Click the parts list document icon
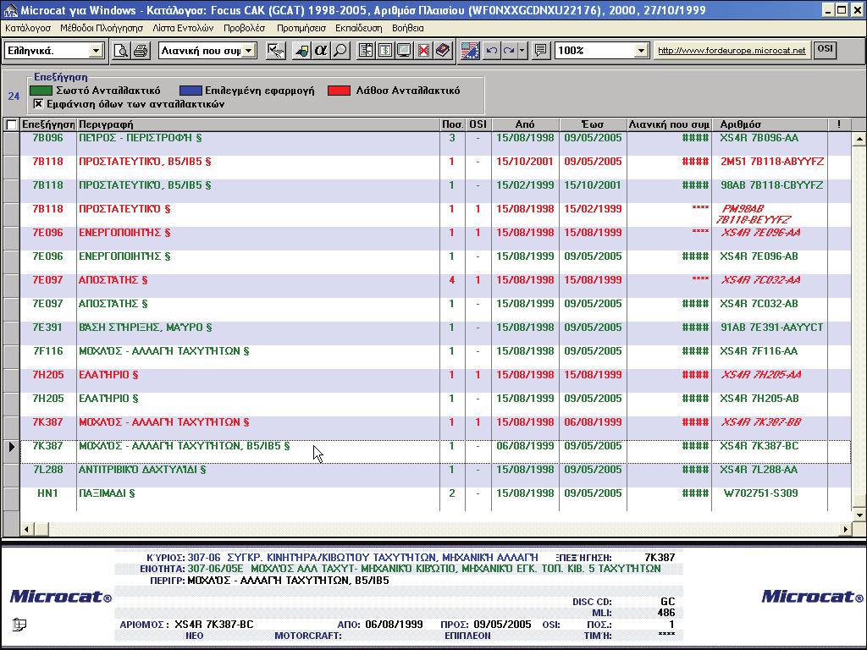This screenshot has width=867, height=650. tap(366, 51)
